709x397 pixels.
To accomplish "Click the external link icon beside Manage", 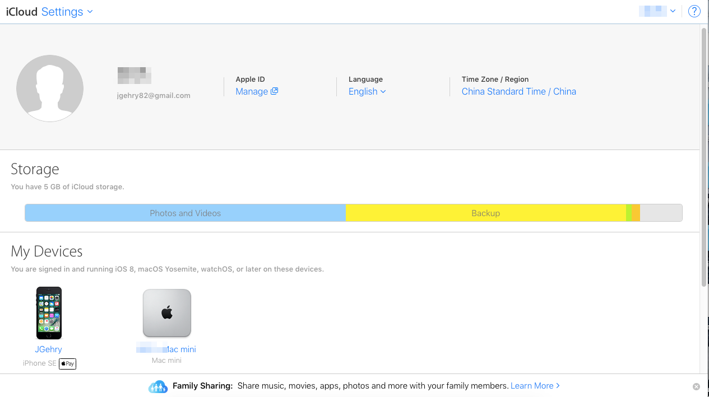I will pos(275,91).
